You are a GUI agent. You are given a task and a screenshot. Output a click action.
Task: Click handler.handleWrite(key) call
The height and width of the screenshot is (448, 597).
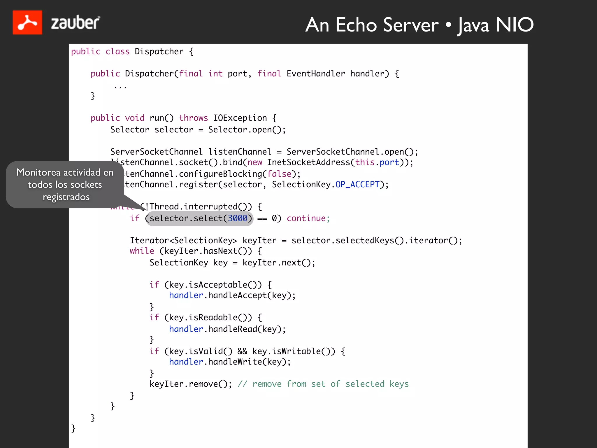[230, 362]
